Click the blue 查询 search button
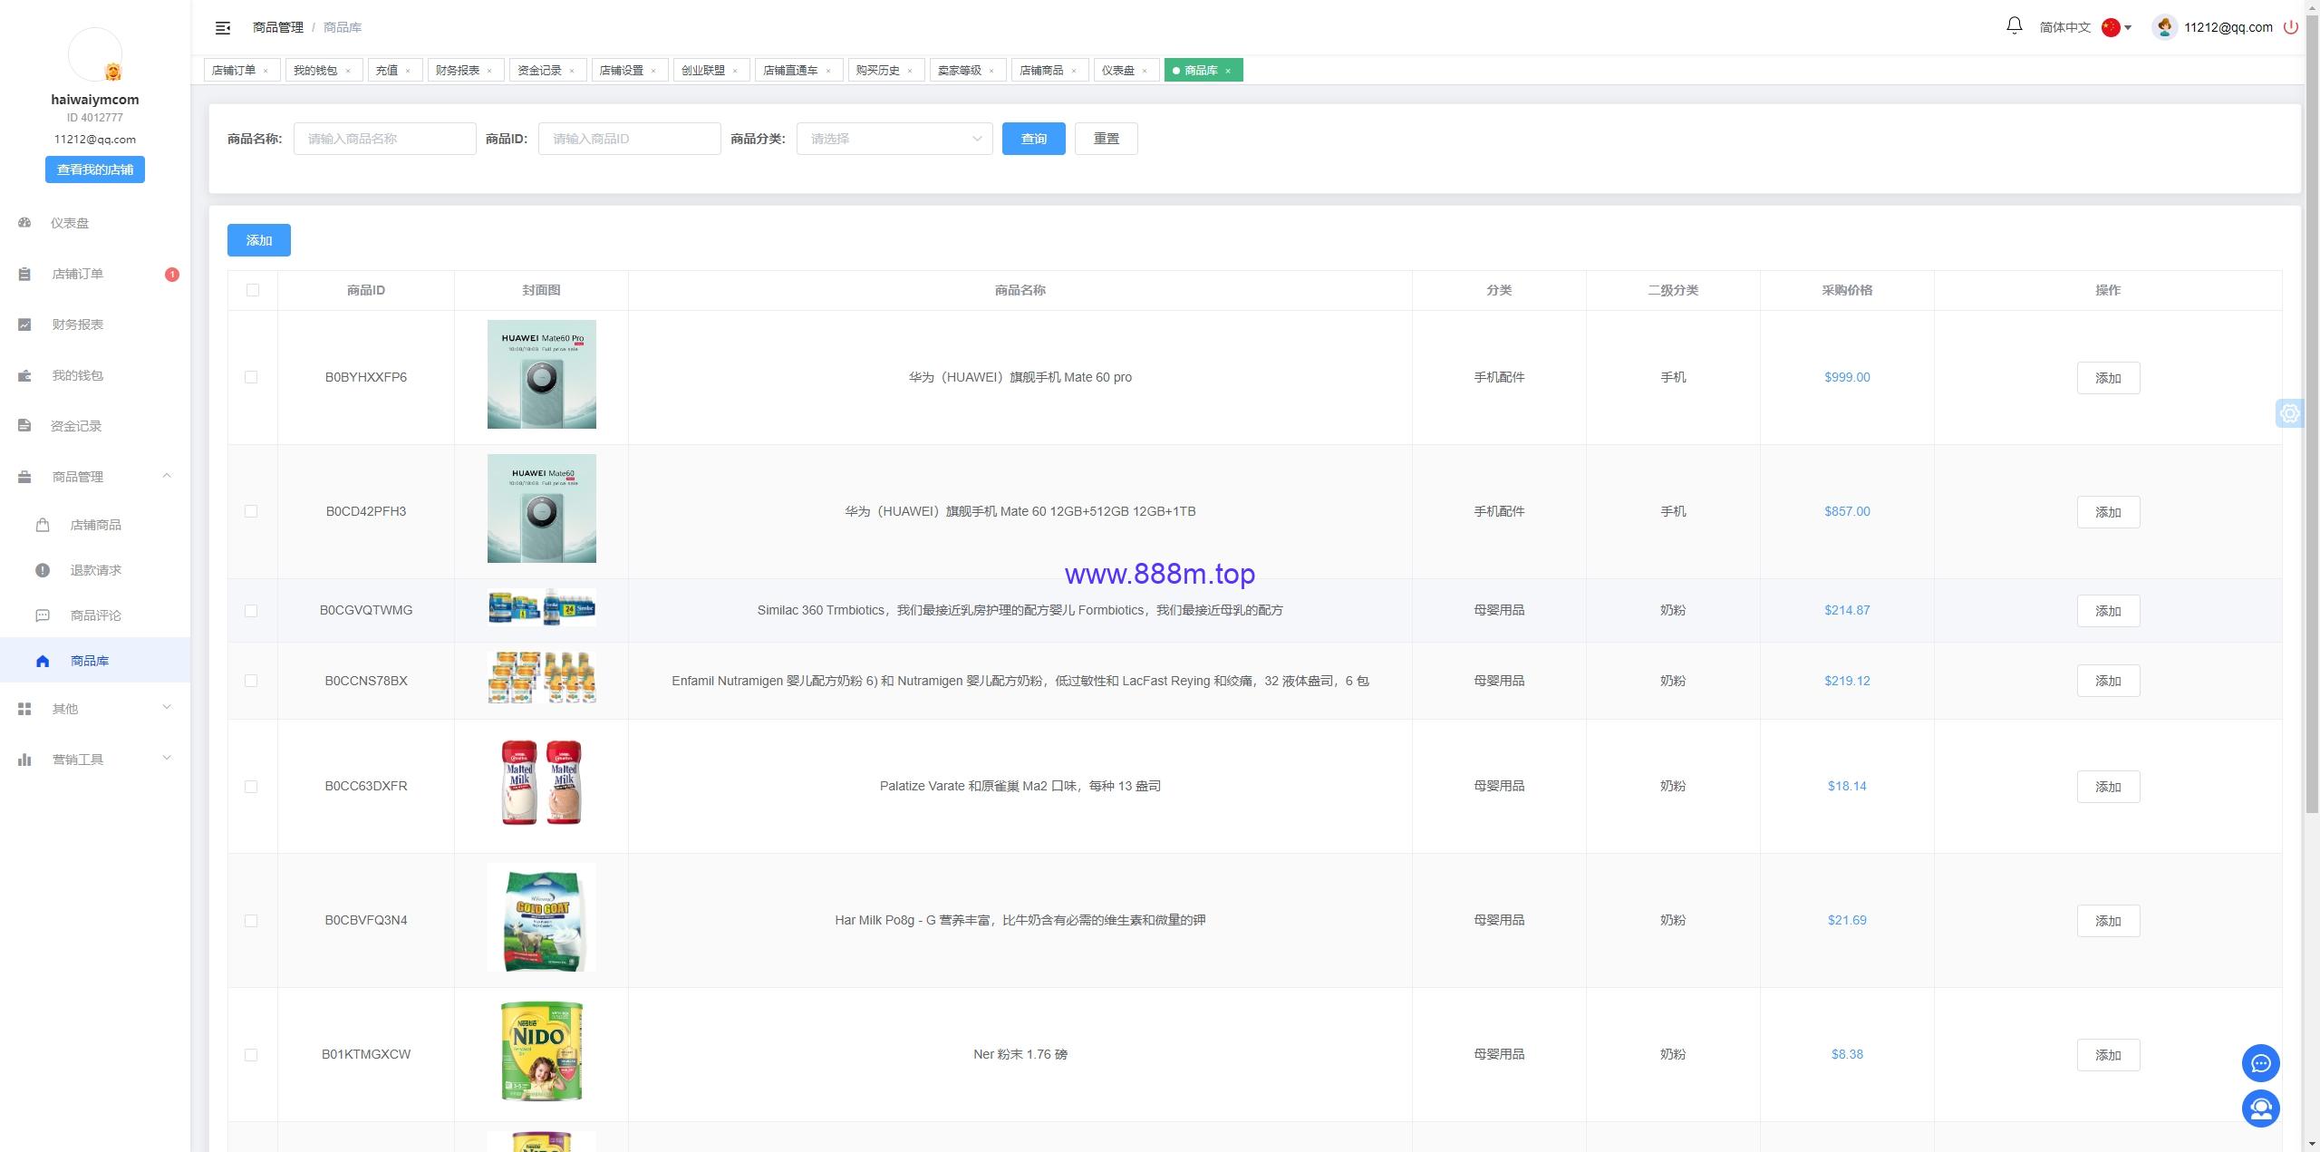 point(1034,139)
